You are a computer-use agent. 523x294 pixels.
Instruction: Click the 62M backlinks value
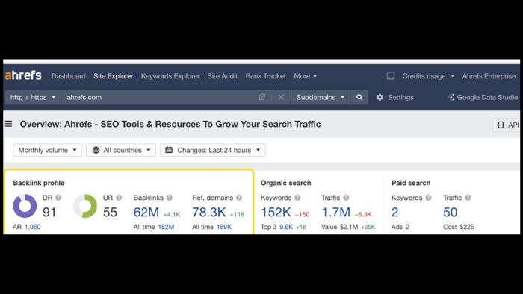coord(146,212)
